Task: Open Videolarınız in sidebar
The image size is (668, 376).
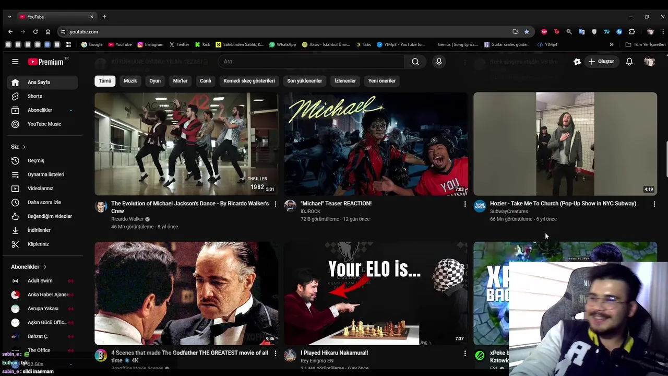Action: 42,188
